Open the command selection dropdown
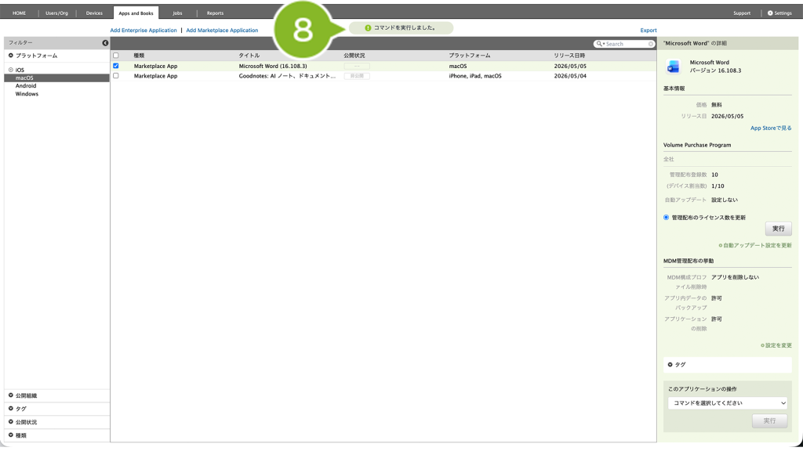The width and height of the screenshot is (803, 451). [x=727, y=403]
